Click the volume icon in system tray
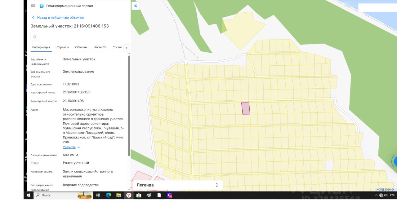Viewport: 397px width, 223px height. pos(386,195)
